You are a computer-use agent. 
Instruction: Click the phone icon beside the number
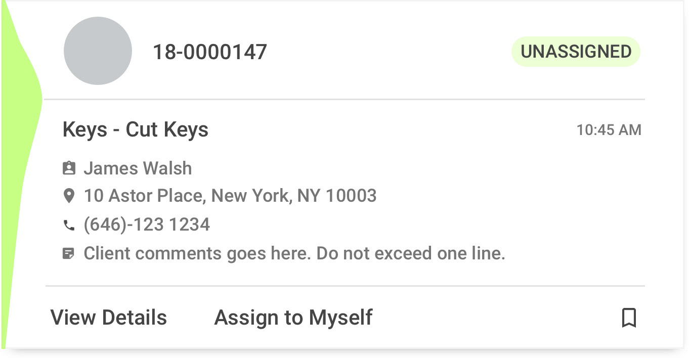[x=69, y=226]
